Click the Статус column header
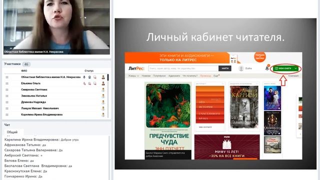This screenshot has height=180, width=320. pos(89,71)
